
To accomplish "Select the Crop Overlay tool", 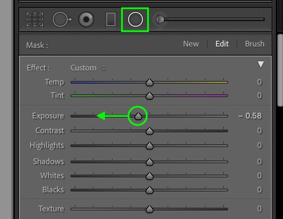I will click(x=35, y=19).
